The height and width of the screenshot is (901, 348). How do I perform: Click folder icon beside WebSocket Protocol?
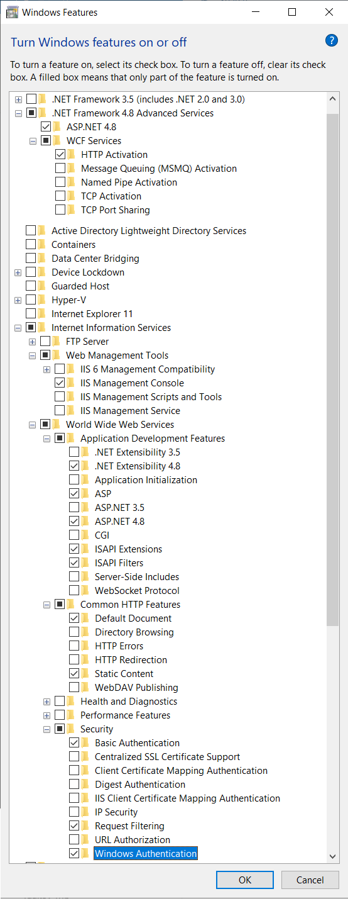tap(86, 591)
